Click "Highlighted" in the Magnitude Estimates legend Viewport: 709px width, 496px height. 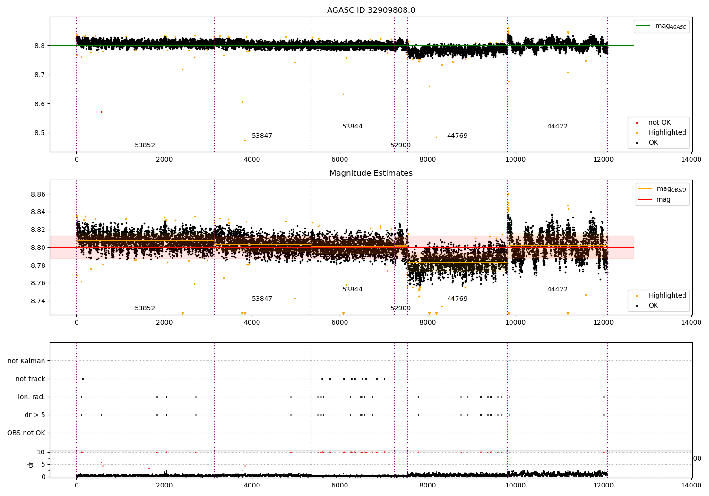[667, 296]
